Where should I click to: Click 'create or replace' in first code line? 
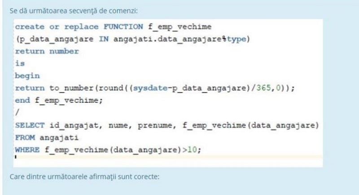pyautogui.click(x=57, y=27)
